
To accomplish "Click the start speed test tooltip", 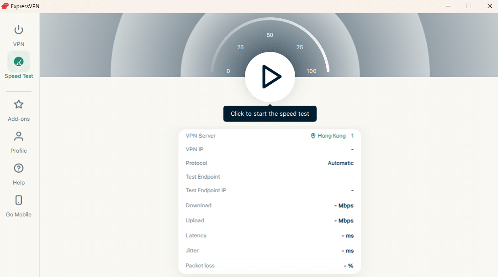I will (x=270, y=113).
